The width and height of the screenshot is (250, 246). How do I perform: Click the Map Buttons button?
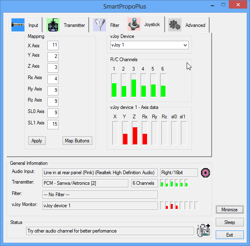(77, 141)
